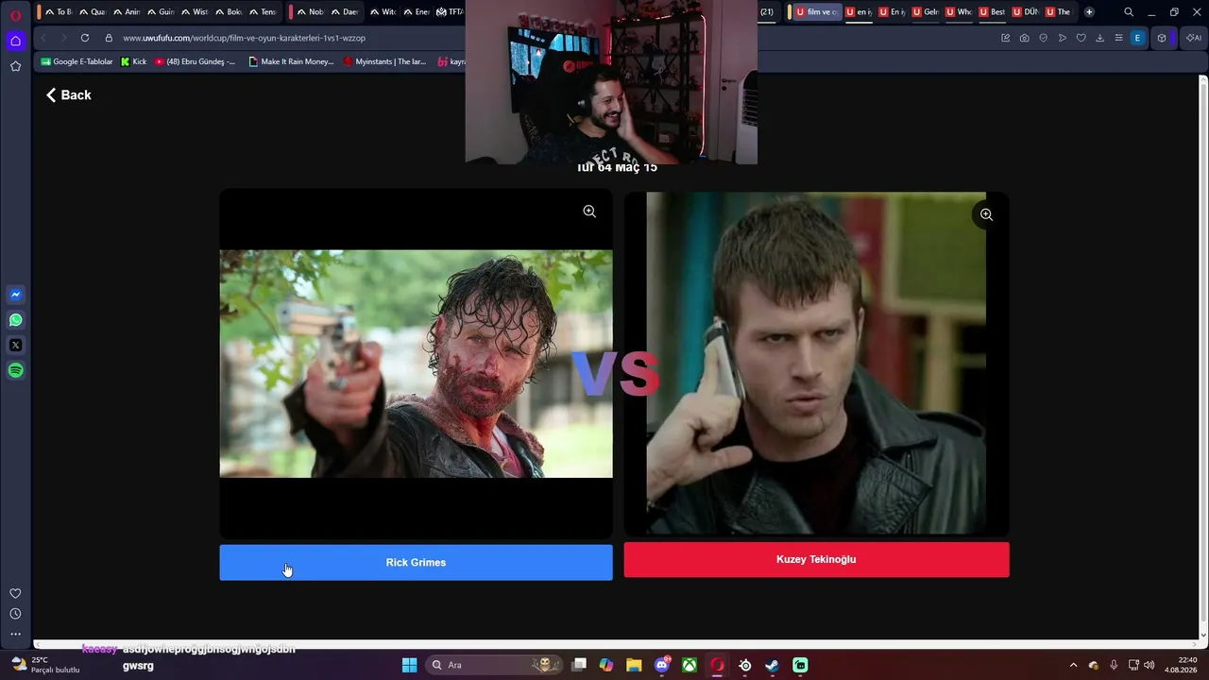
Task: Open the Ebru Gündeş YouTube bookmark
Action: (196, 61)
